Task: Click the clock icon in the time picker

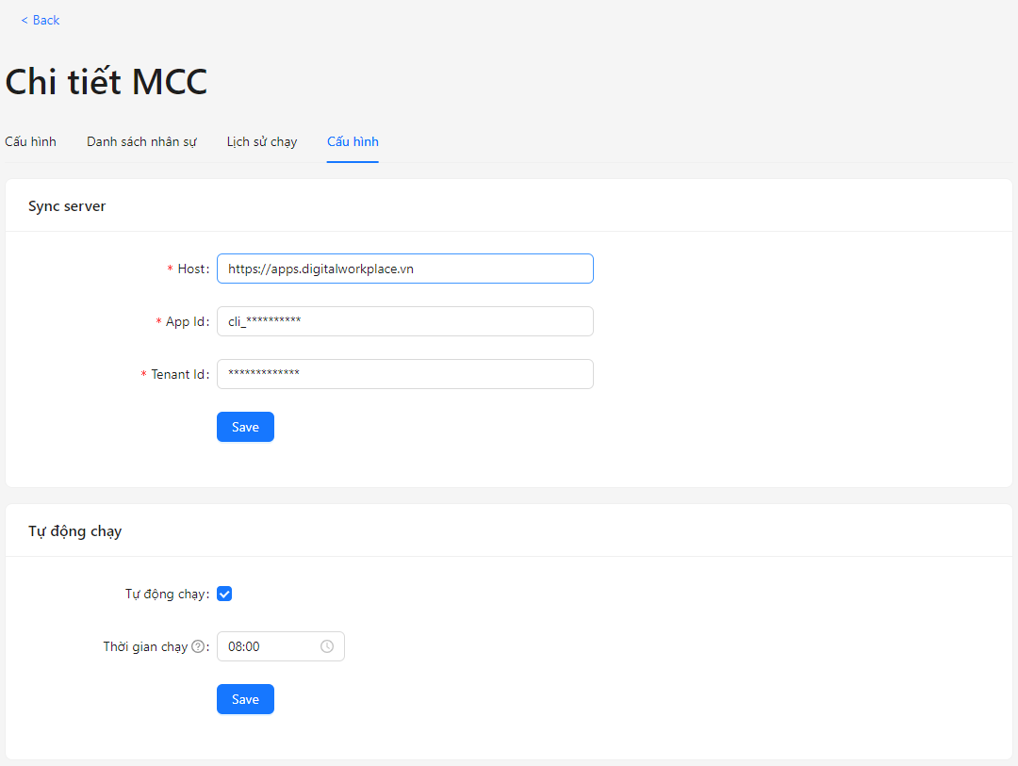Action: pyautogui.click(x=327, y=646)
